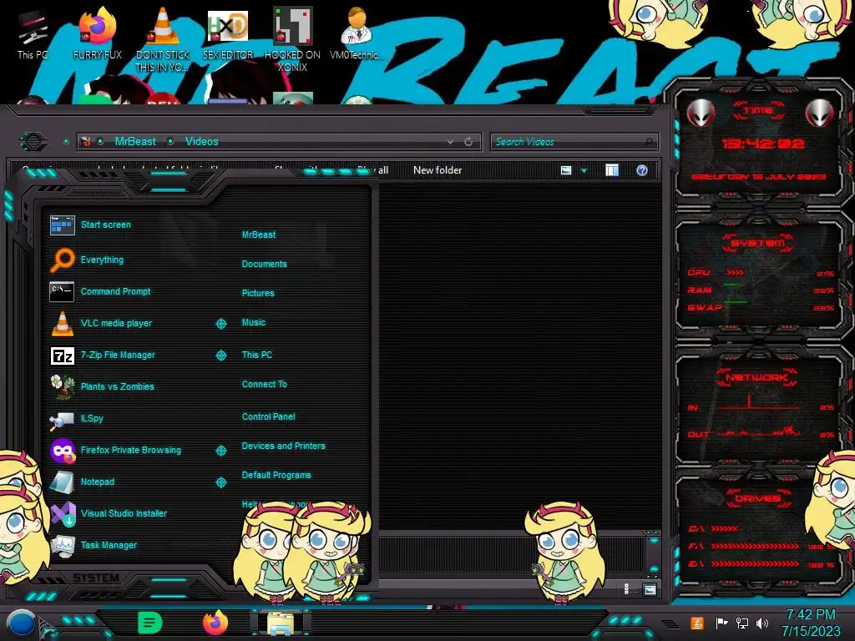
Task: Open the change view options dropdown arrow
Action: point(584,170)
